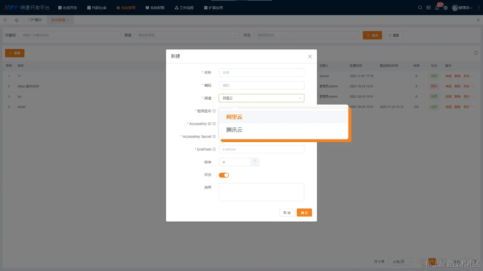The width and height of the screenshot is (483, 271).
Task: Click the 2022-11-07 17:16 creation time cell
Action: pyautogui.click(x=361, y=76)
